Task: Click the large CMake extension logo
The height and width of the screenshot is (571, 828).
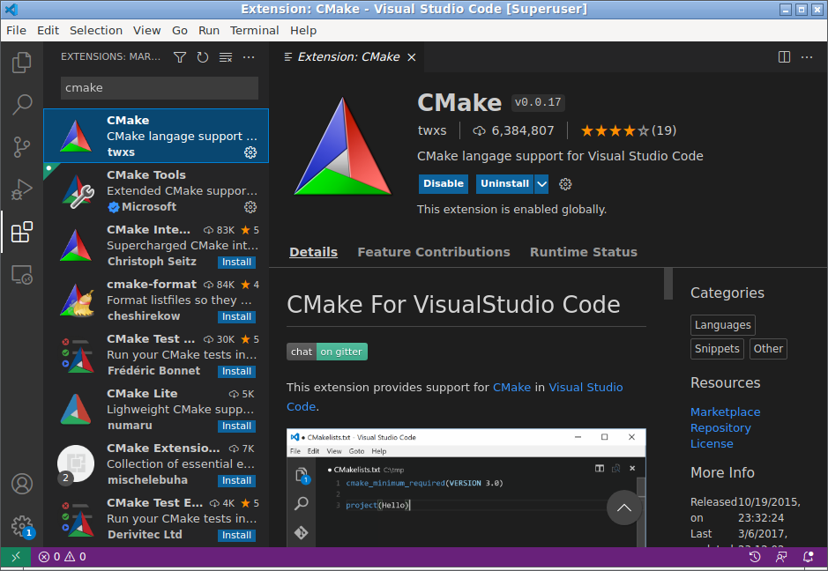Action: (x=343, y=146)
